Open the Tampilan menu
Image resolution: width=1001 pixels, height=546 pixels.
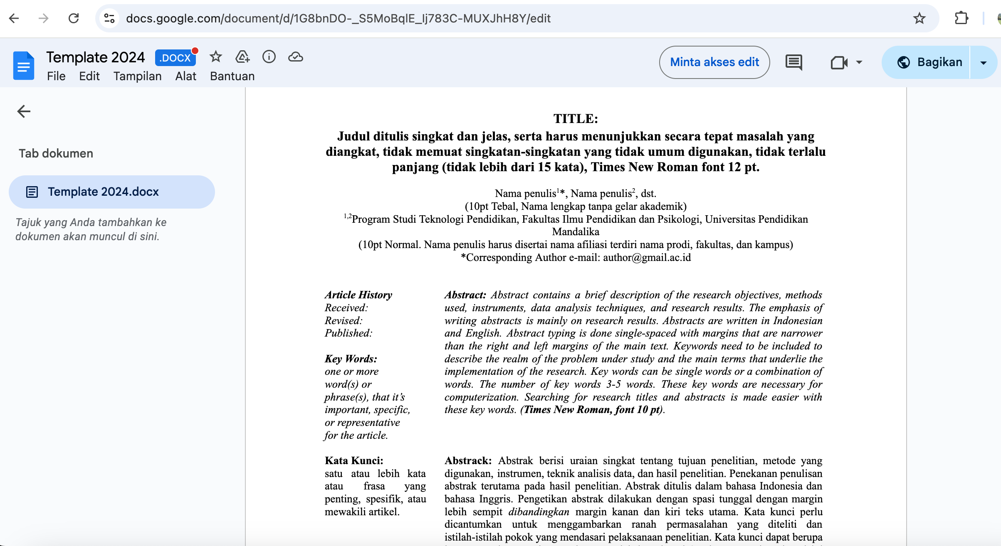137,76
